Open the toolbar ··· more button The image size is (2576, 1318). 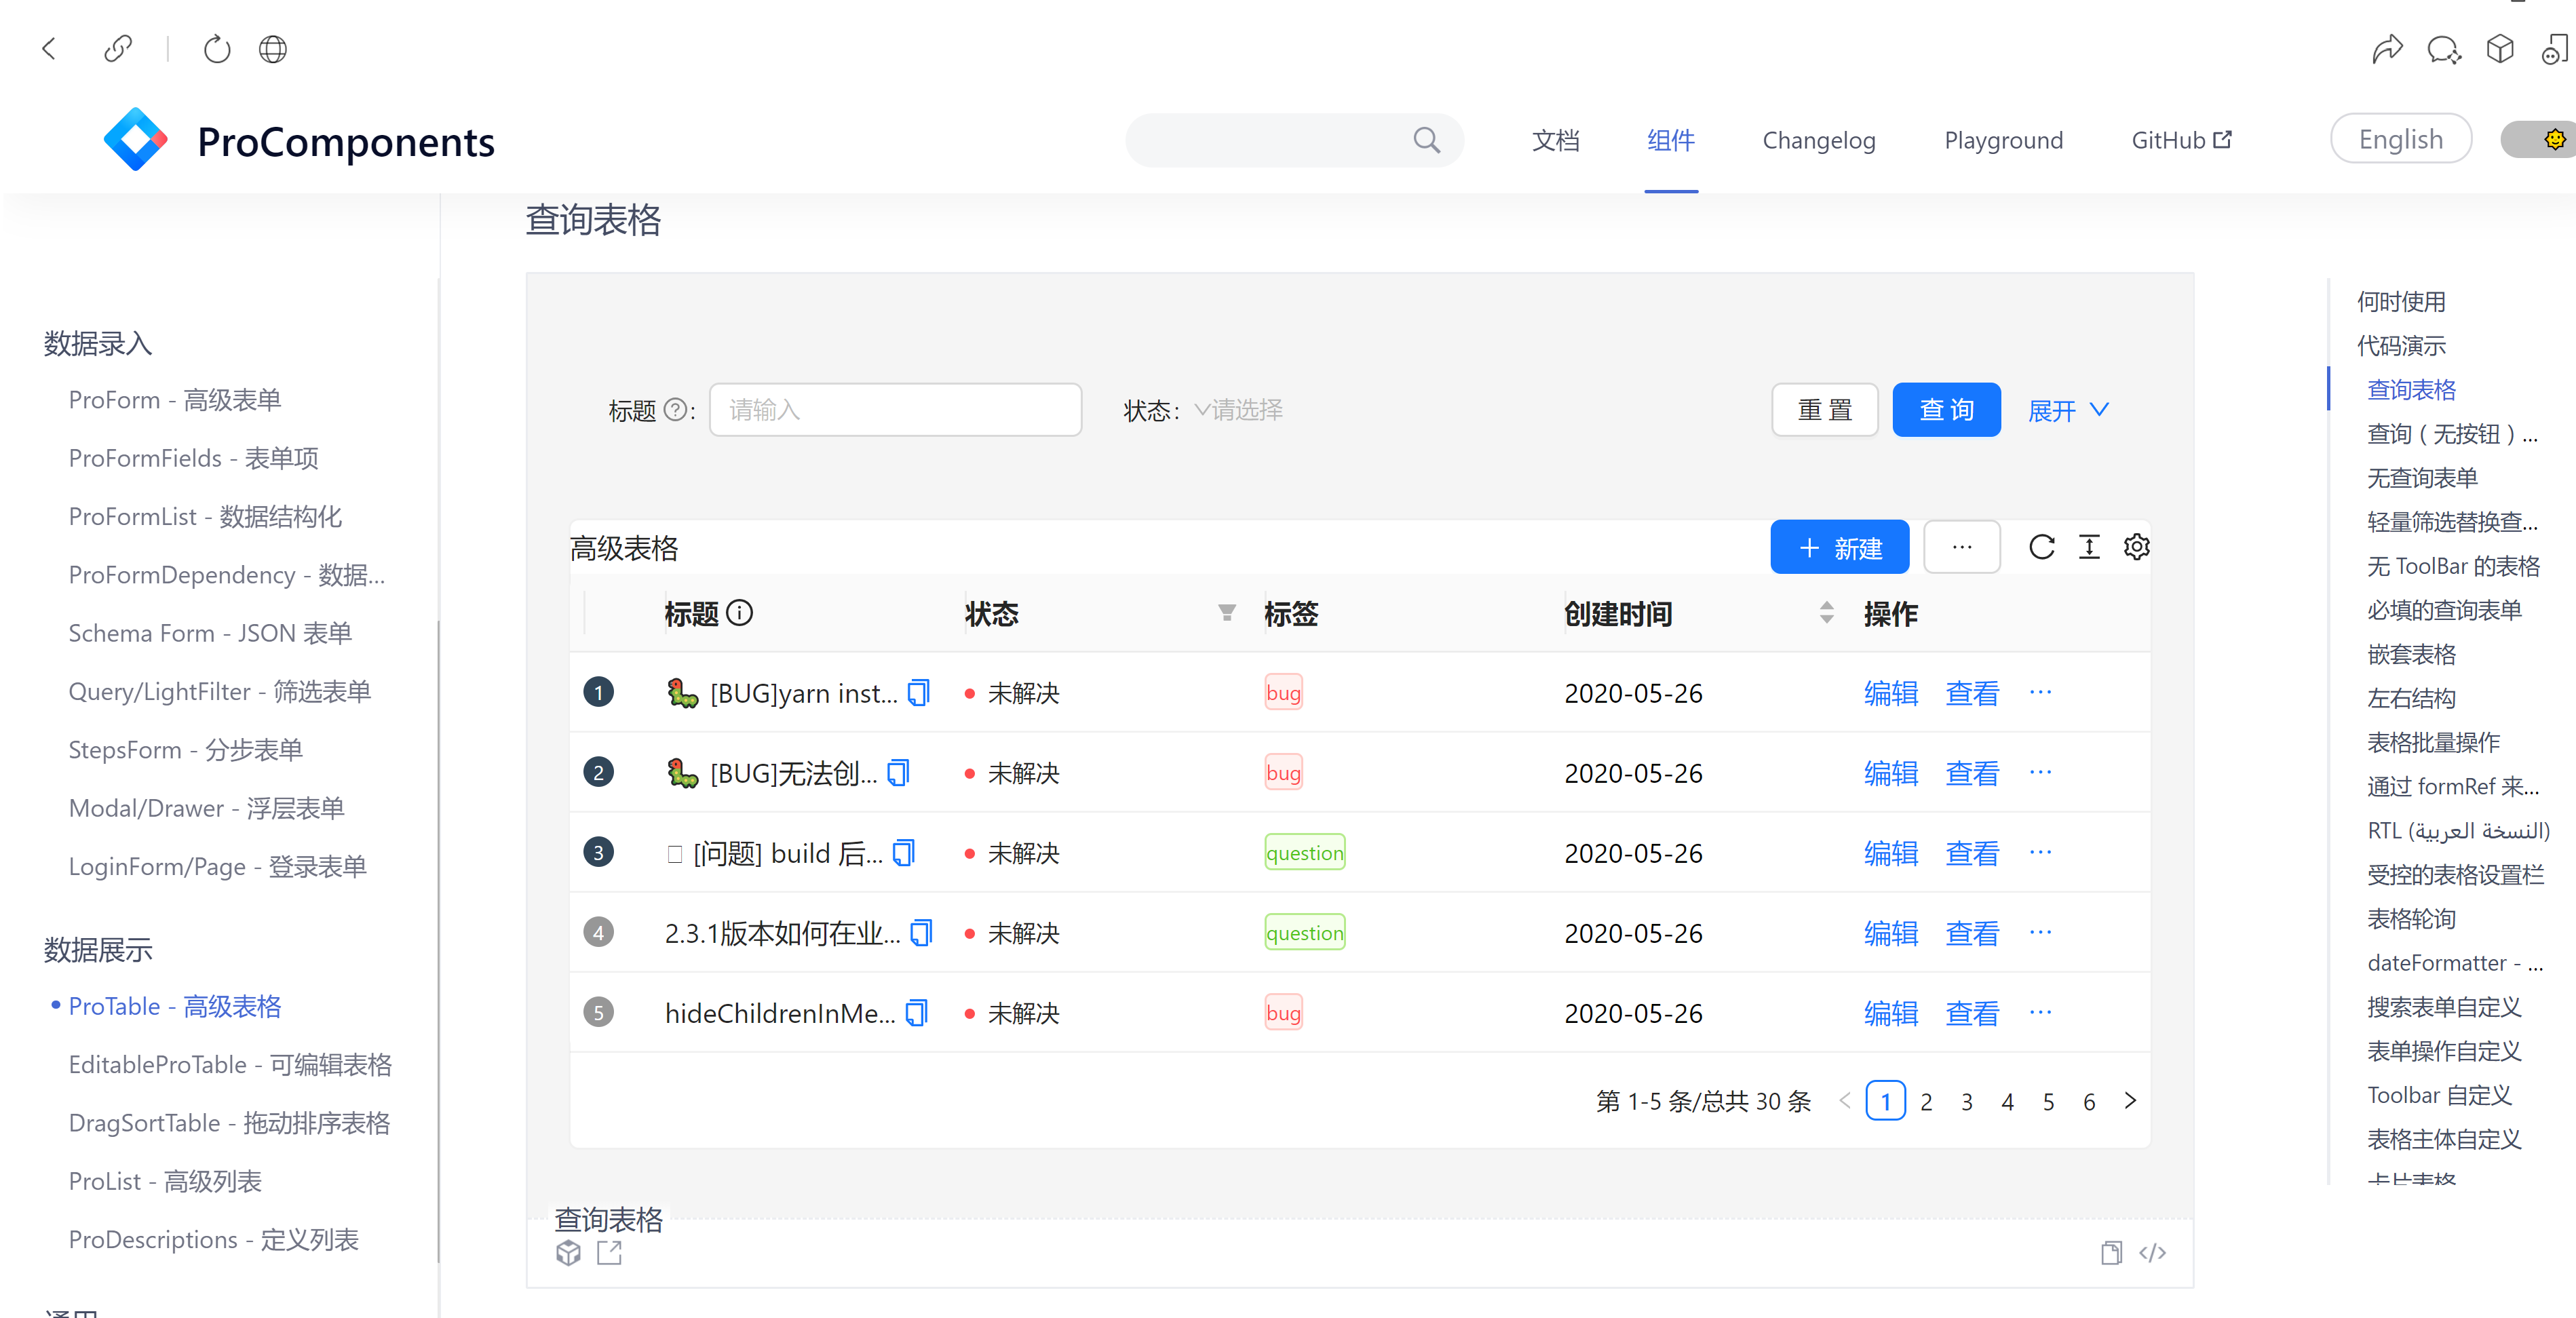click(1962, 547)
